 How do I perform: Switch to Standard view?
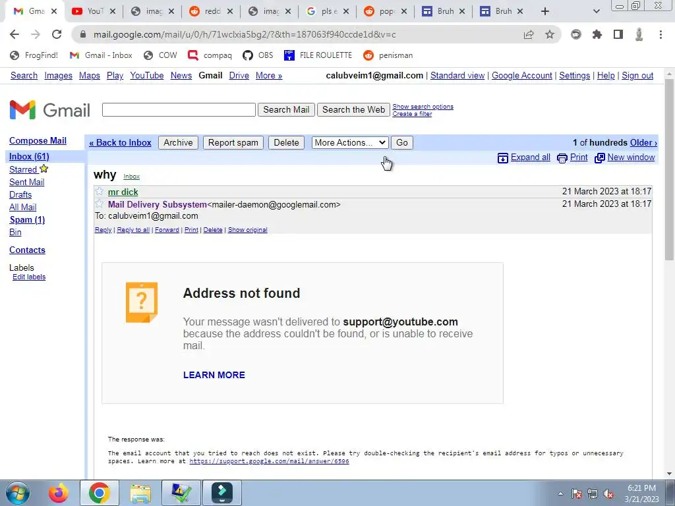457,75
